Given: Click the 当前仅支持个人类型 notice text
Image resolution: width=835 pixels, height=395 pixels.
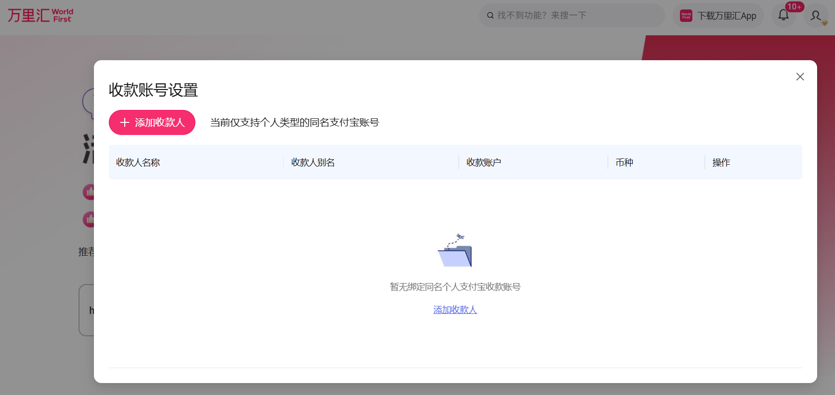Looking at the screenshot, I should (x=294, y=122).
